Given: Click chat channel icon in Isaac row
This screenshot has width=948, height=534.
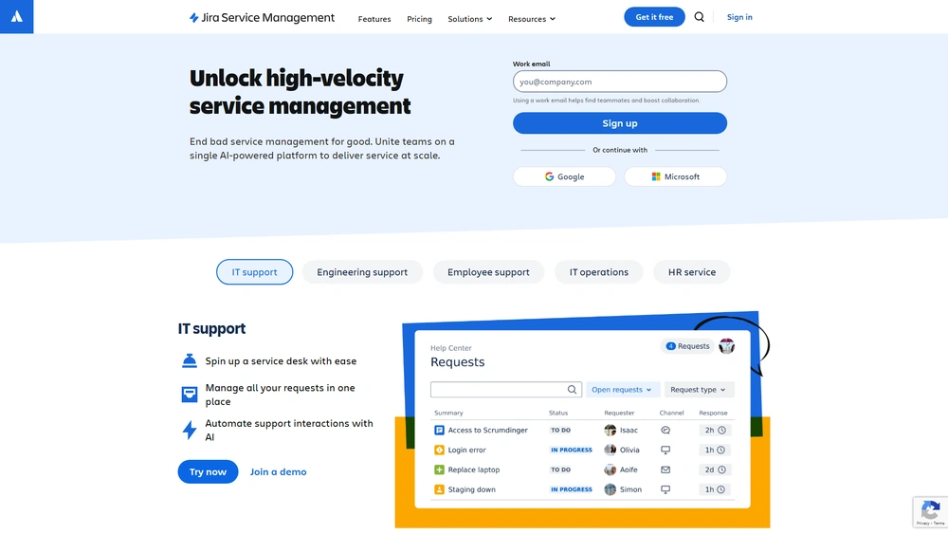Looking at the screenshot, I should [x=665, y=430].
